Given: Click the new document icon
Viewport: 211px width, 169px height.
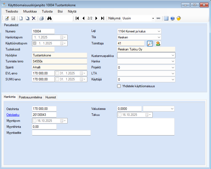Looking at the screenshot, I should click(21, 18).
